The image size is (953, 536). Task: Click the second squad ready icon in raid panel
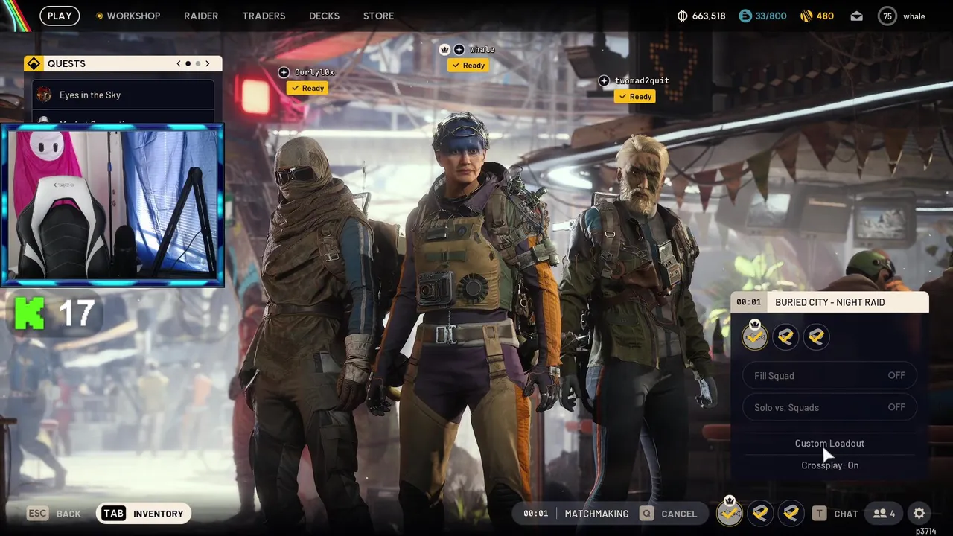(785, 337)
